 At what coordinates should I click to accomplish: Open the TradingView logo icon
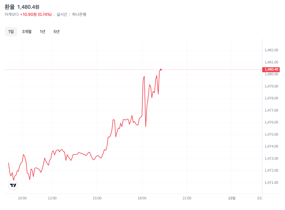tap(13, 185)
